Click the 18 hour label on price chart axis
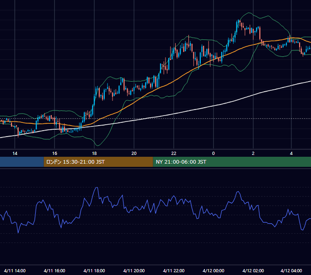 [94, 154]
